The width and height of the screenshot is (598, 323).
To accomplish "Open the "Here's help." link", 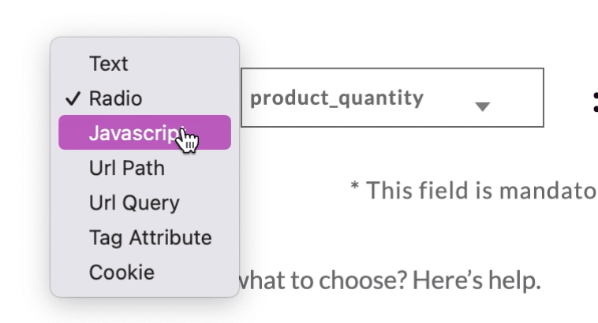I will [x=477, y=280].
